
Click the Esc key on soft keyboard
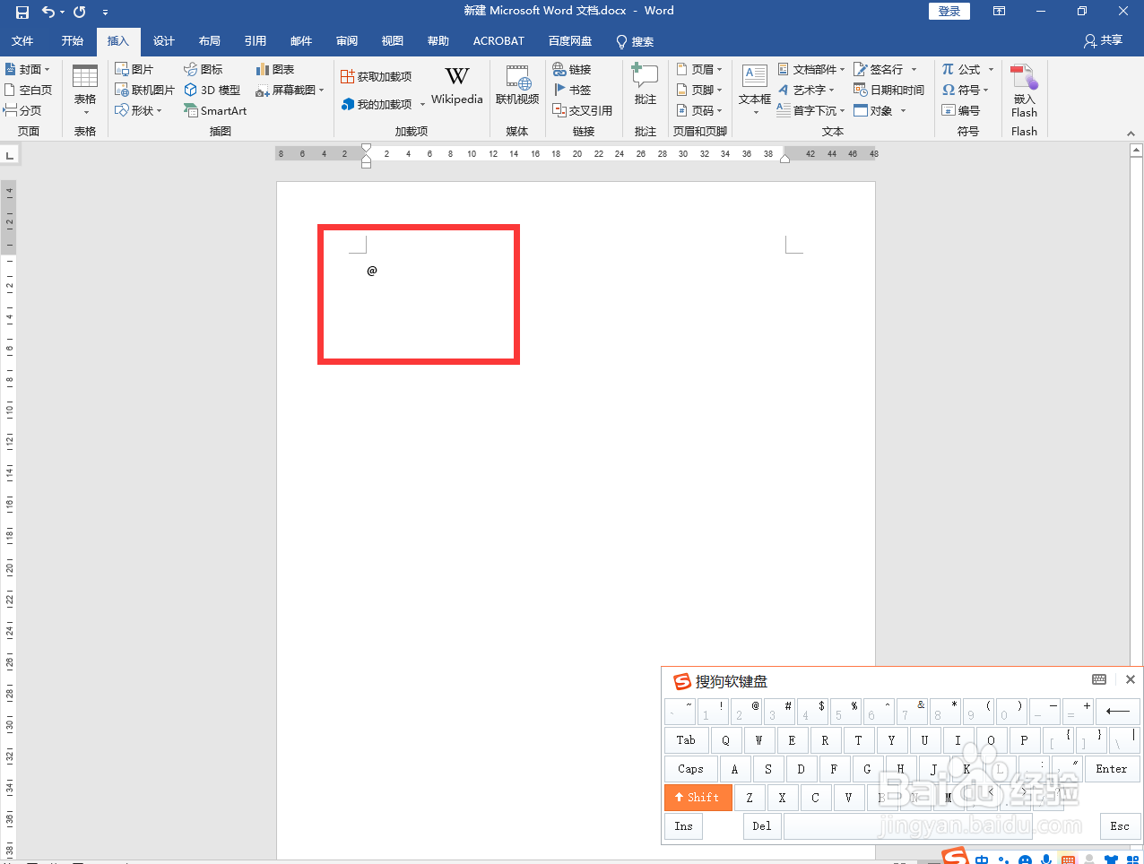[1120, 825]
